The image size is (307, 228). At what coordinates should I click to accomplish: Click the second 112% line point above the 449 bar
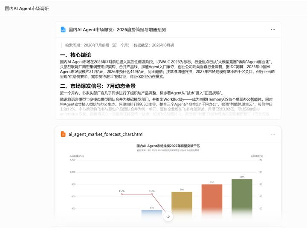tap(152, 194)
